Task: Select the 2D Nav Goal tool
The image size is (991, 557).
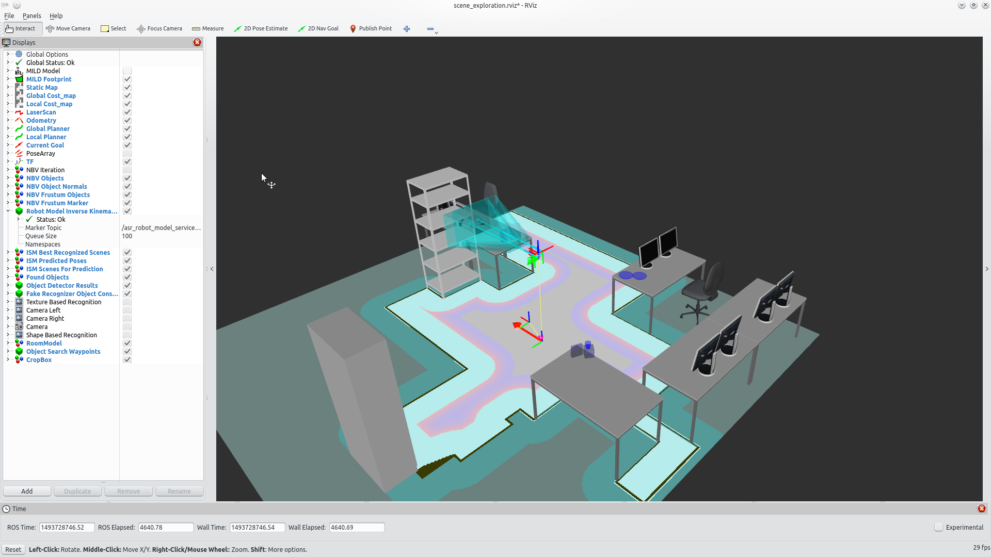Action: pyautogui.click(x=318, y=28)
